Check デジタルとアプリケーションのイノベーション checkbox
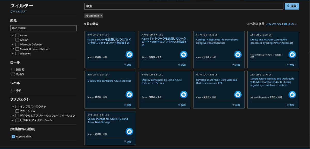Screen dimensions: 310x149 tap(17, 116)
